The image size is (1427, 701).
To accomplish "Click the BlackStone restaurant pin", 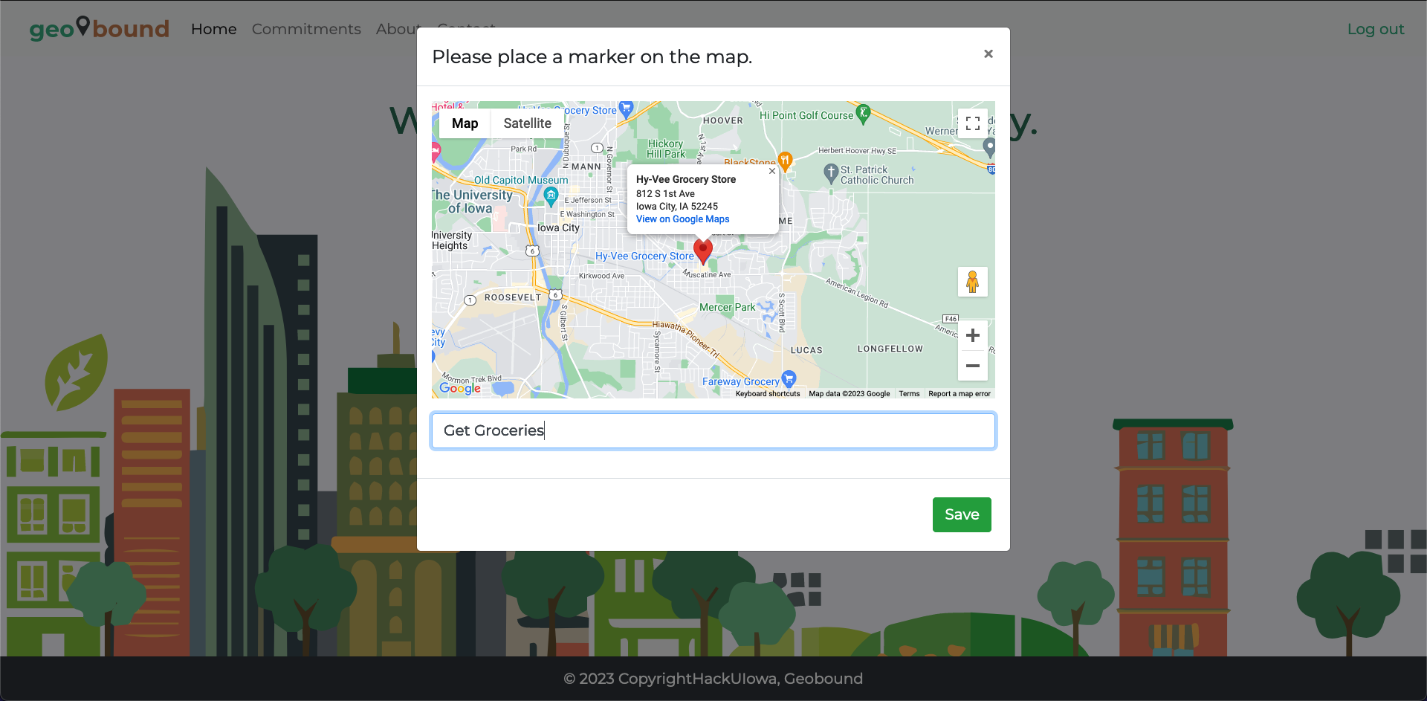I will (786, 161).
